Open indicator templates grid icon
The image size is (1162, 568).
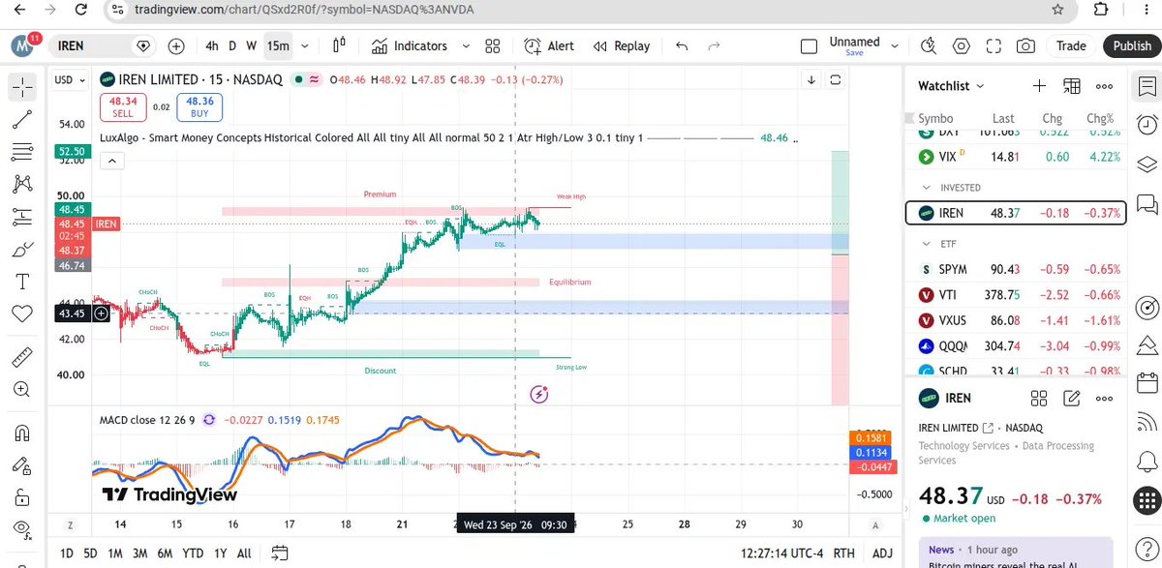tap(492, 45)
